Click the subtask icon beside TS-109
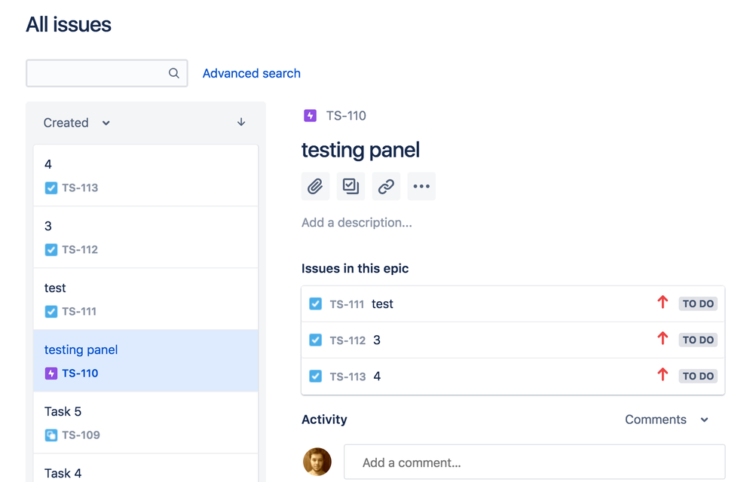Viewport: 753px width, 482px height. [50, 435]
